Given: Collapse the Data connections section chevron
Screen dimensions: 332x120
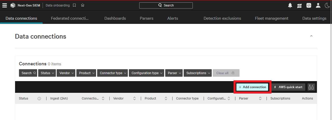Looking at the screenshot, I should point(311,36).
